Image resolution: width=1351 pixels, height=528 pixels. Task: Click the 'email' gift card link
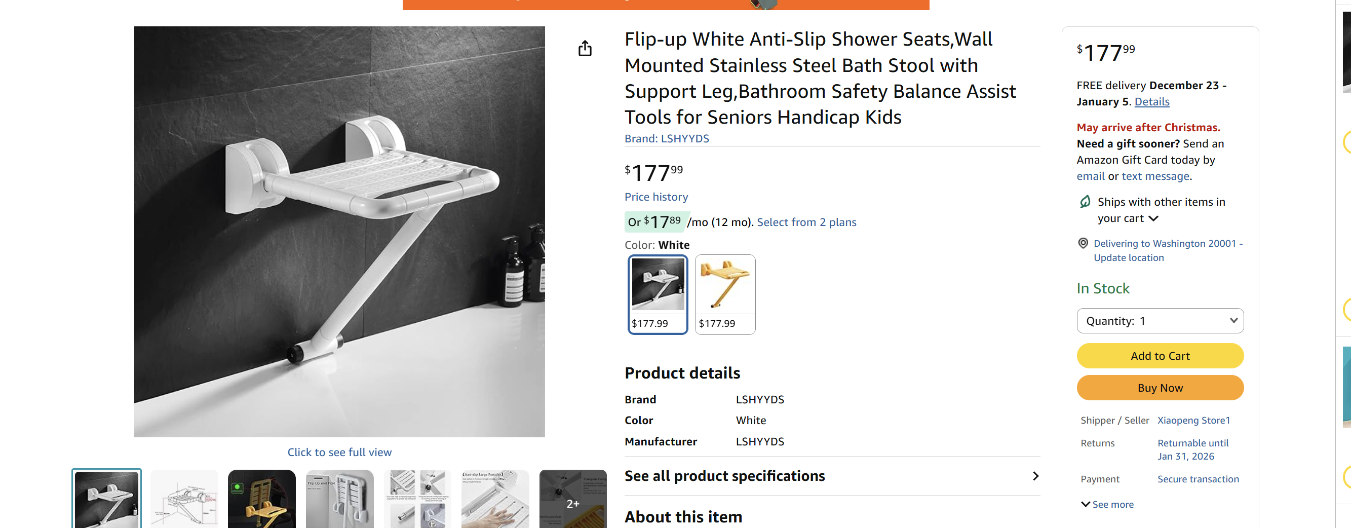click(x=1090, y=176)
